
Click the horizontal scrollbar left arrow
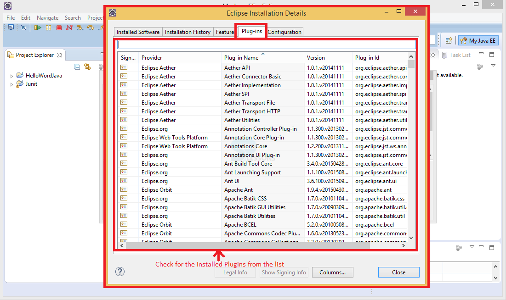pyautogui.click(x=122, y=245)
